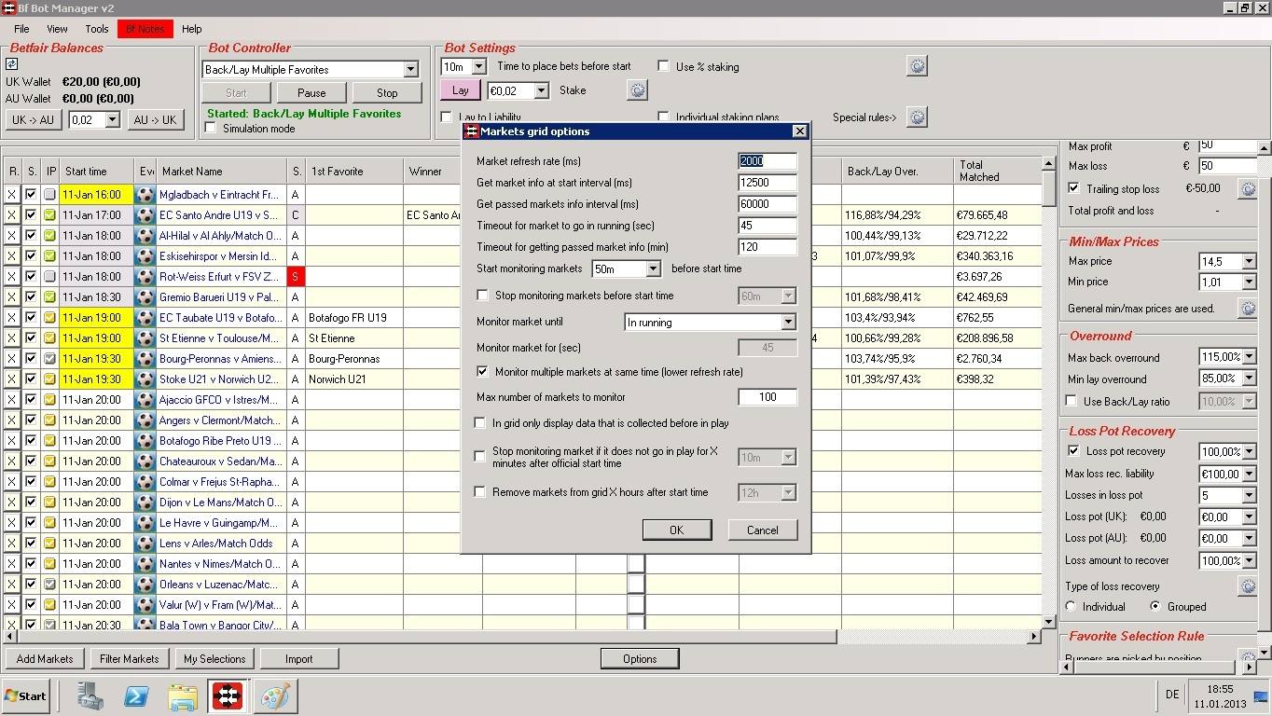Open the Paint application from the taskbar

275,695
